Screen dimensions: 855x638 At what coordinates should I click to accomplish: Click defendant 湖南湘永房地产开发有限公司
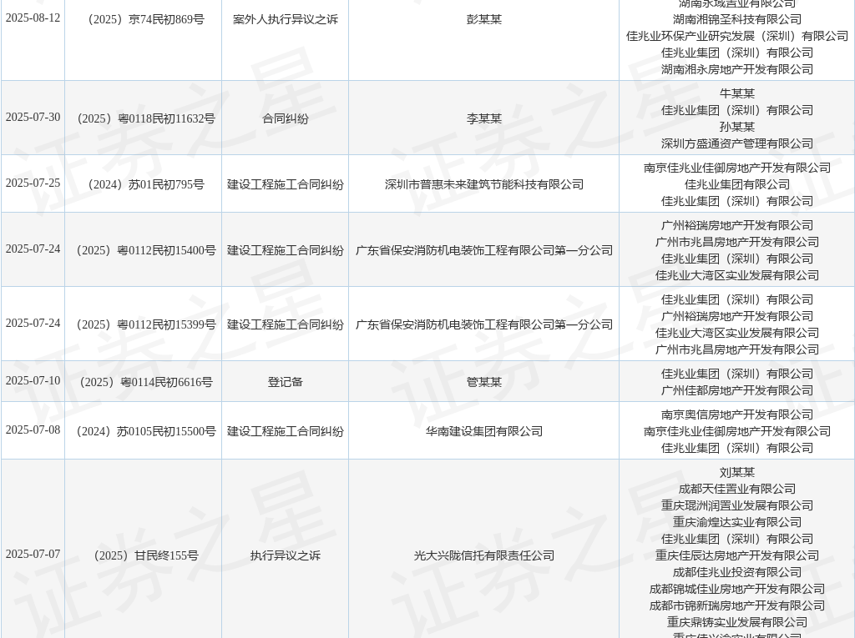[736, 69]
